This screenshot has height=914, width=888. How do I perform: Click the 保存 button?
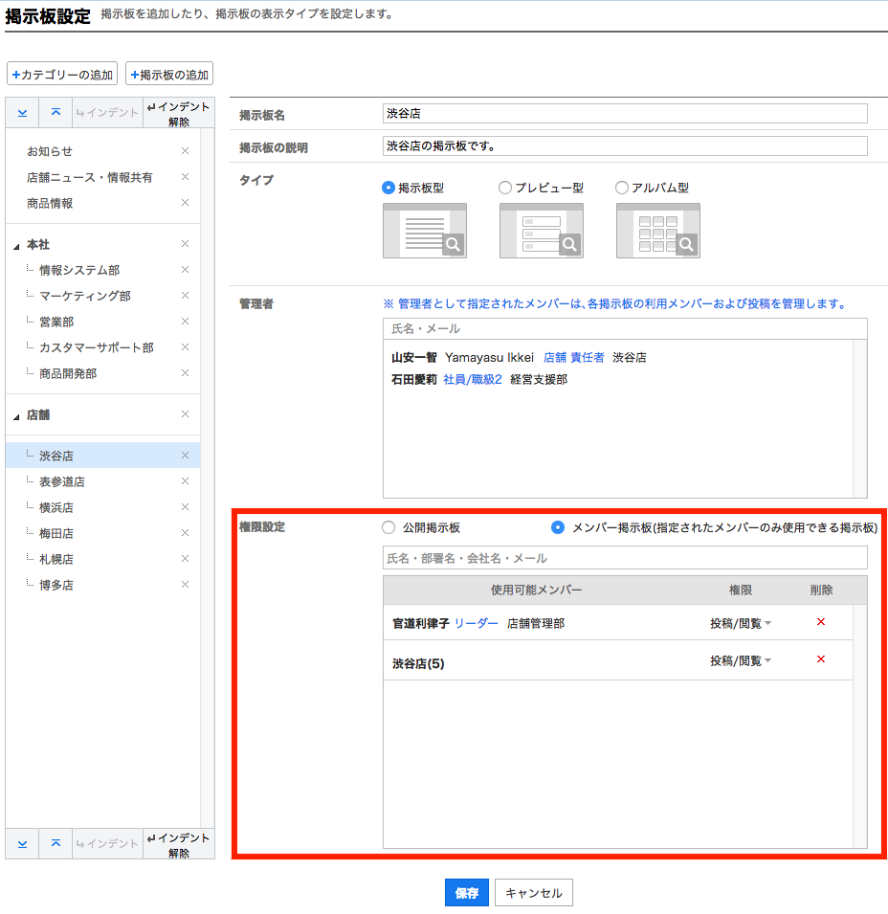[466, 893]
